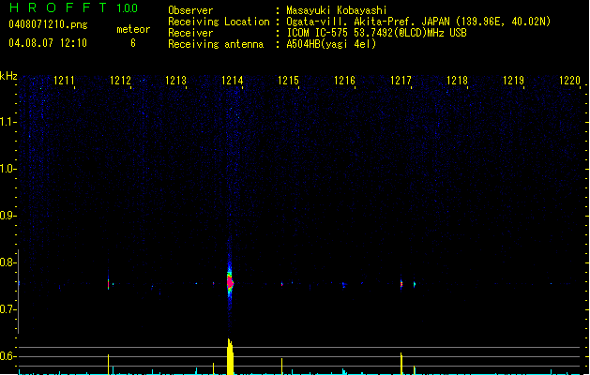Click the receiver ICOM IC-575 text
The height and width of the screenshot is (375, 590).
(x=376, y=33)
